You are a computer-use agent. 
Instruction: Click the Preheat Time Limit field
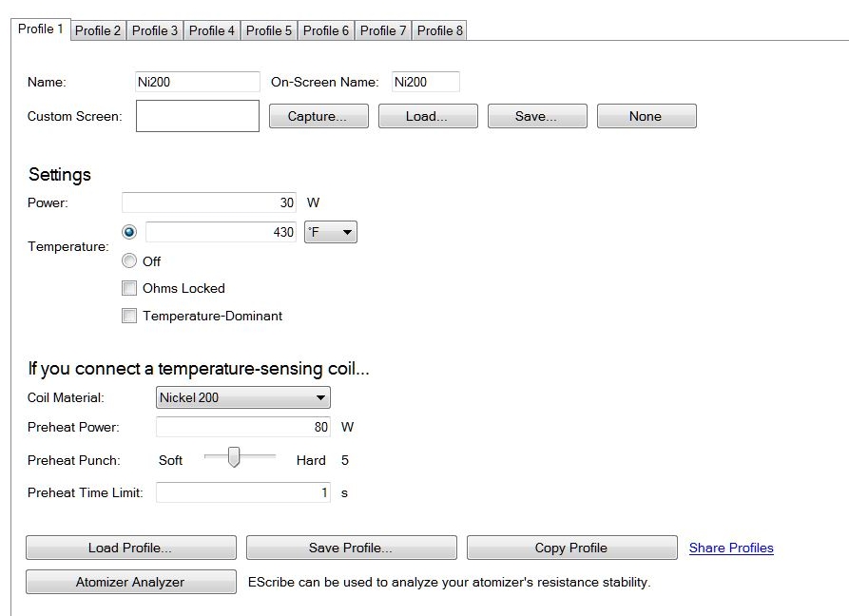[x=243, y=492]
